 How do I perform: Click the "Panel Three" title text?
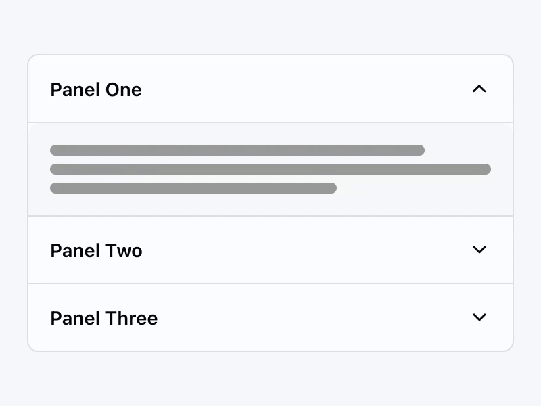tap(103, 318)
